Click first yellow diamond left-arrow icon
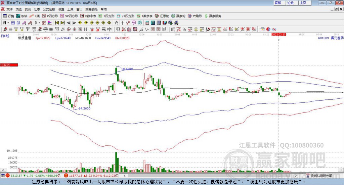This screenshot has width=344, height=185. [80, 23]
